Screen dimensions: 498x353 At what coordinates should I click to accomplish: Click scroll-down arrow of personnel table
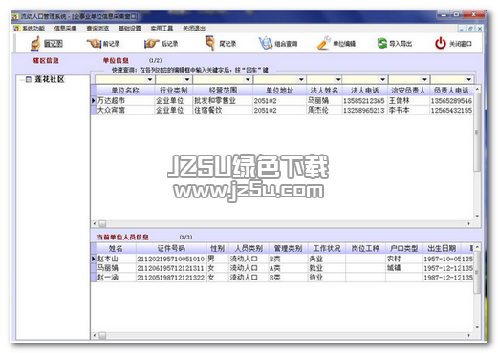point(477,327)
